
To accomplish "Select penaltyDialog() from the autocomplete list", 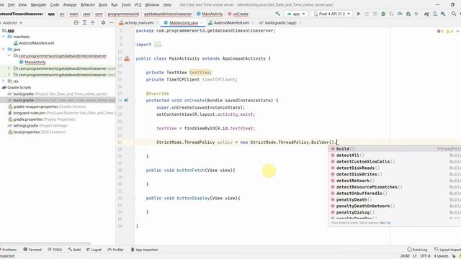I will (x=394, y=212).
